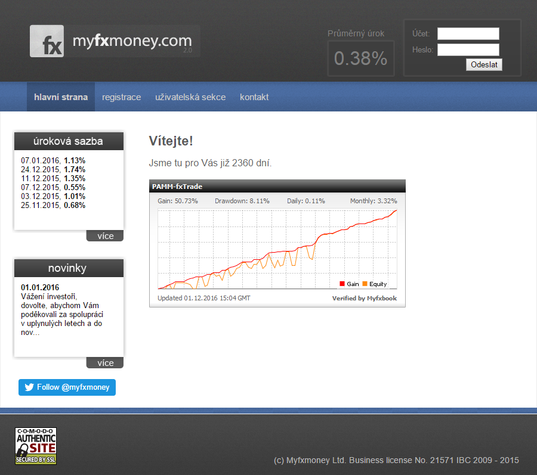Viewport: 537px width, 475px height.
Task: Click the Updated 01.12.2016 15:04 GMT text
Action: click(204, 298)
